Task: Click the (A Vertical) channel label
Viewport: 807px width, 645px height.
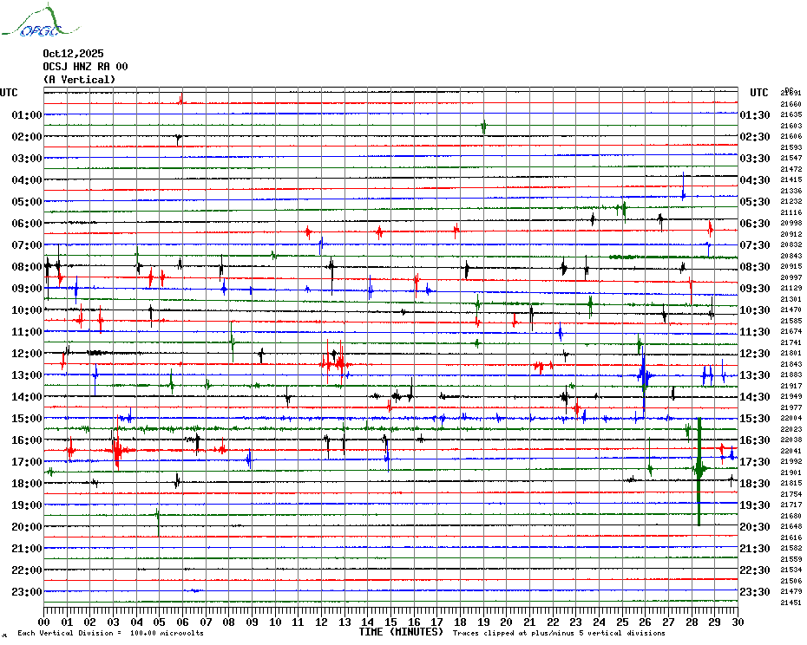Action: coord(79,80)
